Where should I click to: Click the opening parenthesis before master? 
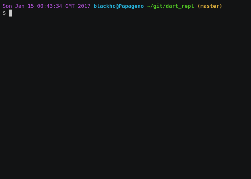pyautogui.click(x=199, y=6)
